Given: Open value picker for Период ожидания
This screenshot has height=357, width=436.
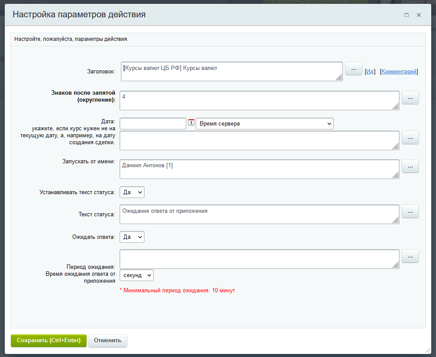Looking at the screenshot, I should tap(410, 256).
